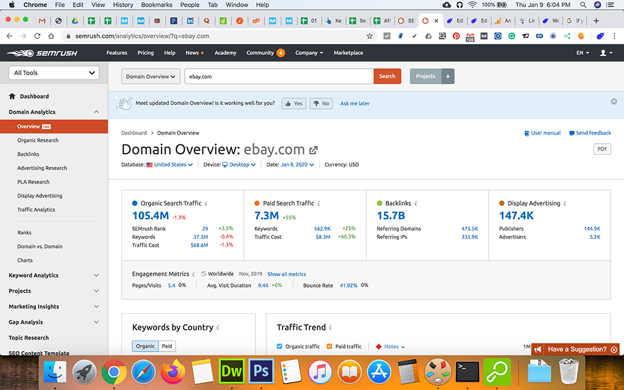Change the Jan 8, 2020 date
624x390 pixels.
pos(297,165)
